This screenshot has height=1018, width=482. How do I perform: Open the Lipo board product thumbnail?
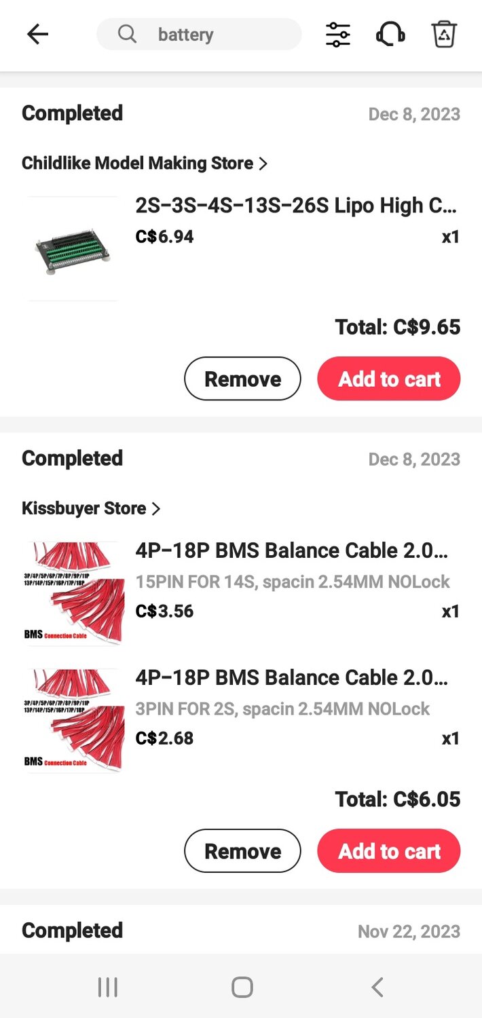pos(73,249)
